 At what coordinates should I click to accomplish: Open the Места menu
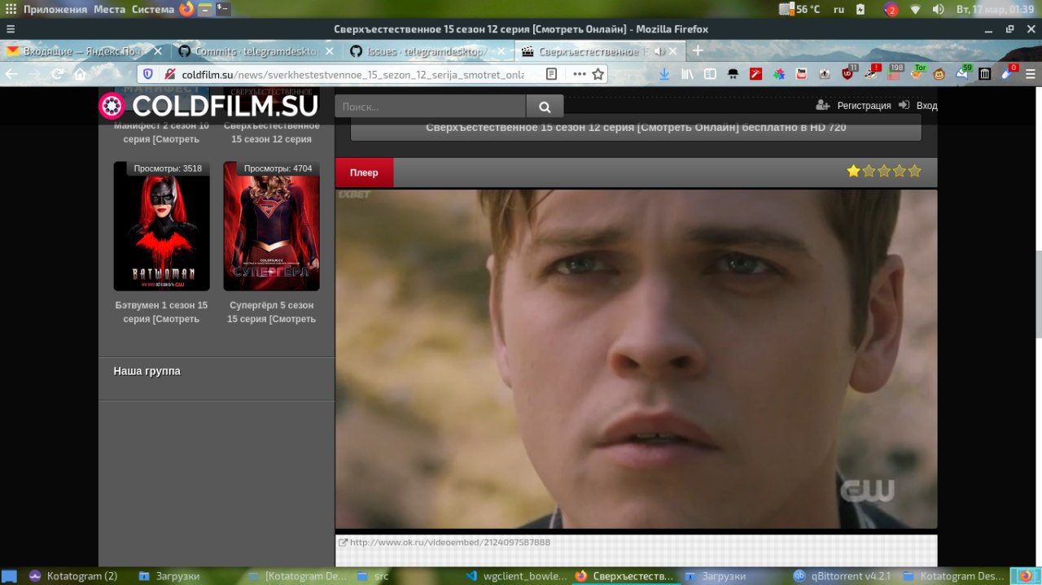109,9
